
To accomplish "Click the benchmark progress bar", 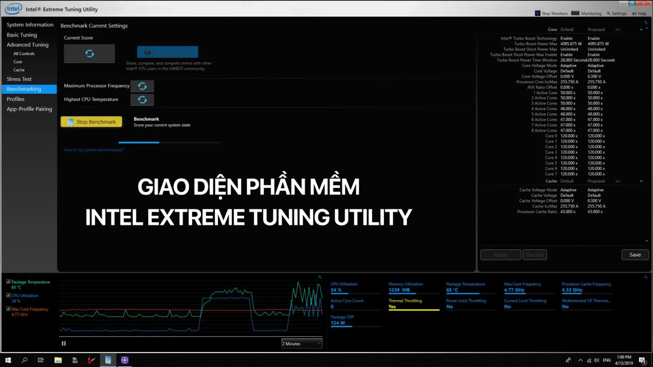I will tap(169, 142).
